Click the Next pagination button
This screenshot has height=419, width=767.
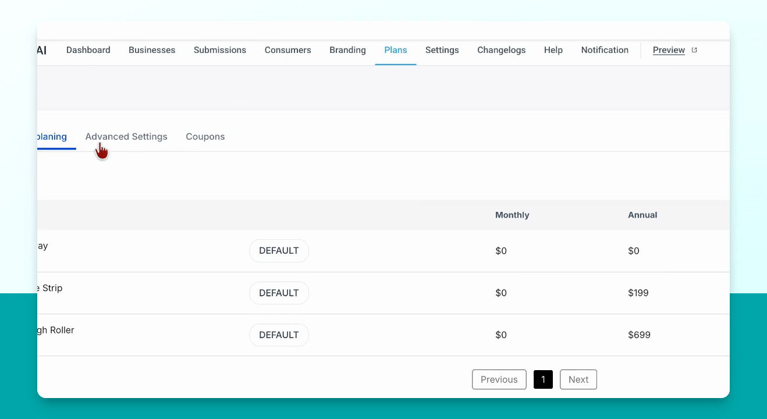[578, 379]
